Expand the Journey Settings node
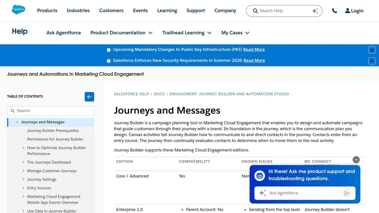Screen dimensions: 379x213 click(x=23, y=179)
